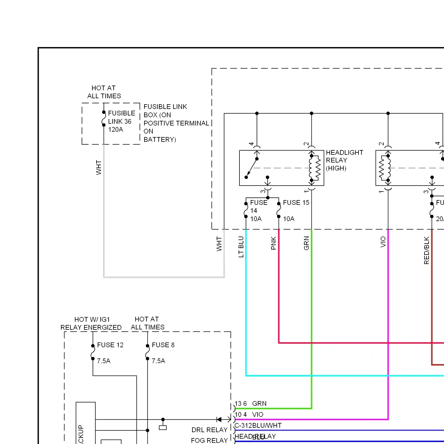This screenshot has width=444, height=444.
Task: Click the 'FUSE 12' label
Action: pyautogui.click(x=110, y=345)
